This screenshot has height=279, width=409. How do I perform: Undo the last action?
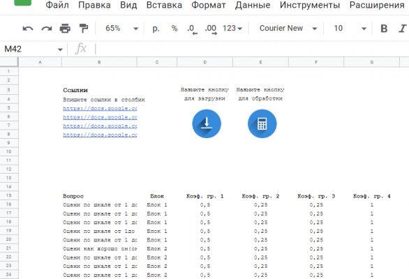click(x=28, y=29)
